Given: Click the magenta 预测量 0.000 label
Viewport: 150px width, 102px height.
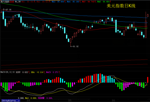Looking at the screenshot, I should pyautogui.click(x=45, y=98).
